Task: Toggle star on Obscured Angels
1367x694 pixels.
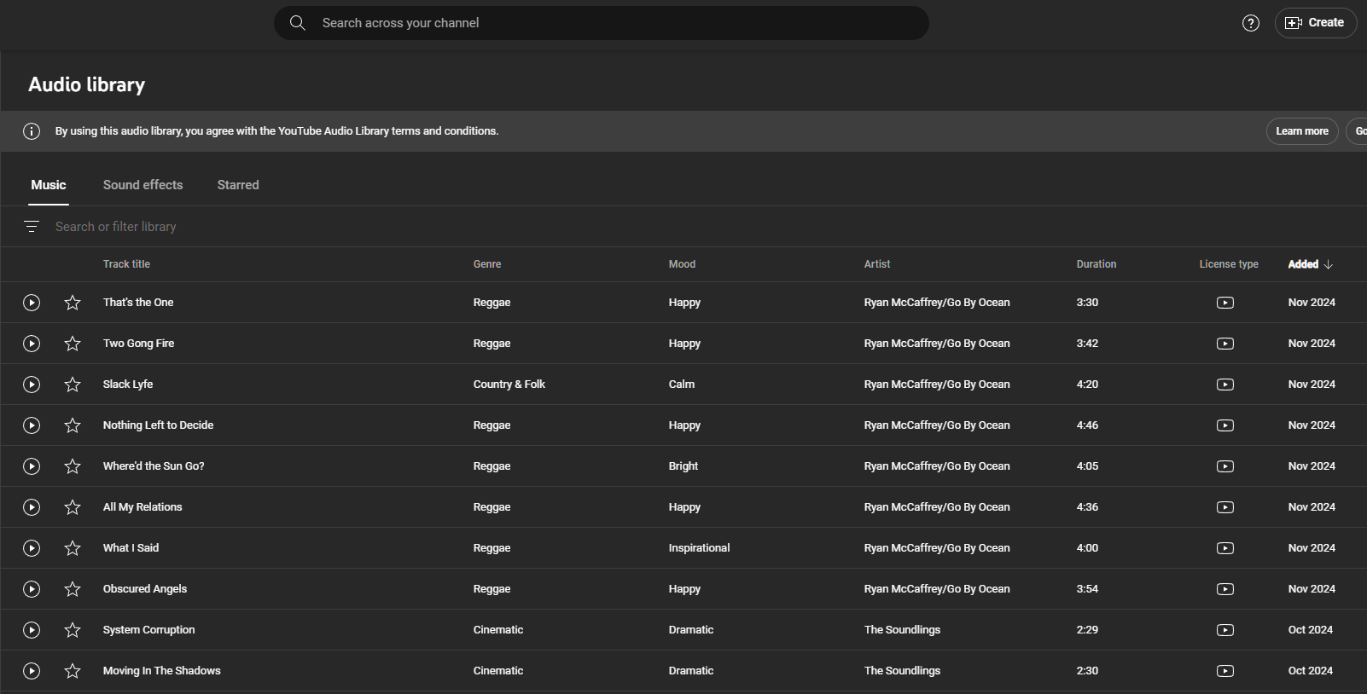Action: 73,589
